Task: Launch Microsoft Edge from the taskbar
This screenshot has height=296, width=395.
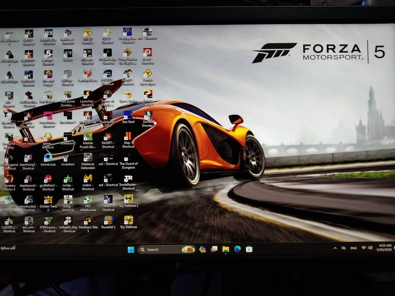Action: (x=237, y=249)
